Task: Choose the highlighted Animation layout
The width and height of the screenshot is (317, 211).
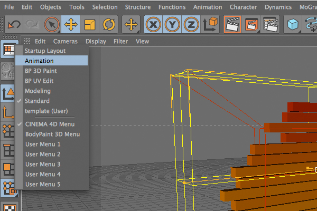Action: pos(52,61)
